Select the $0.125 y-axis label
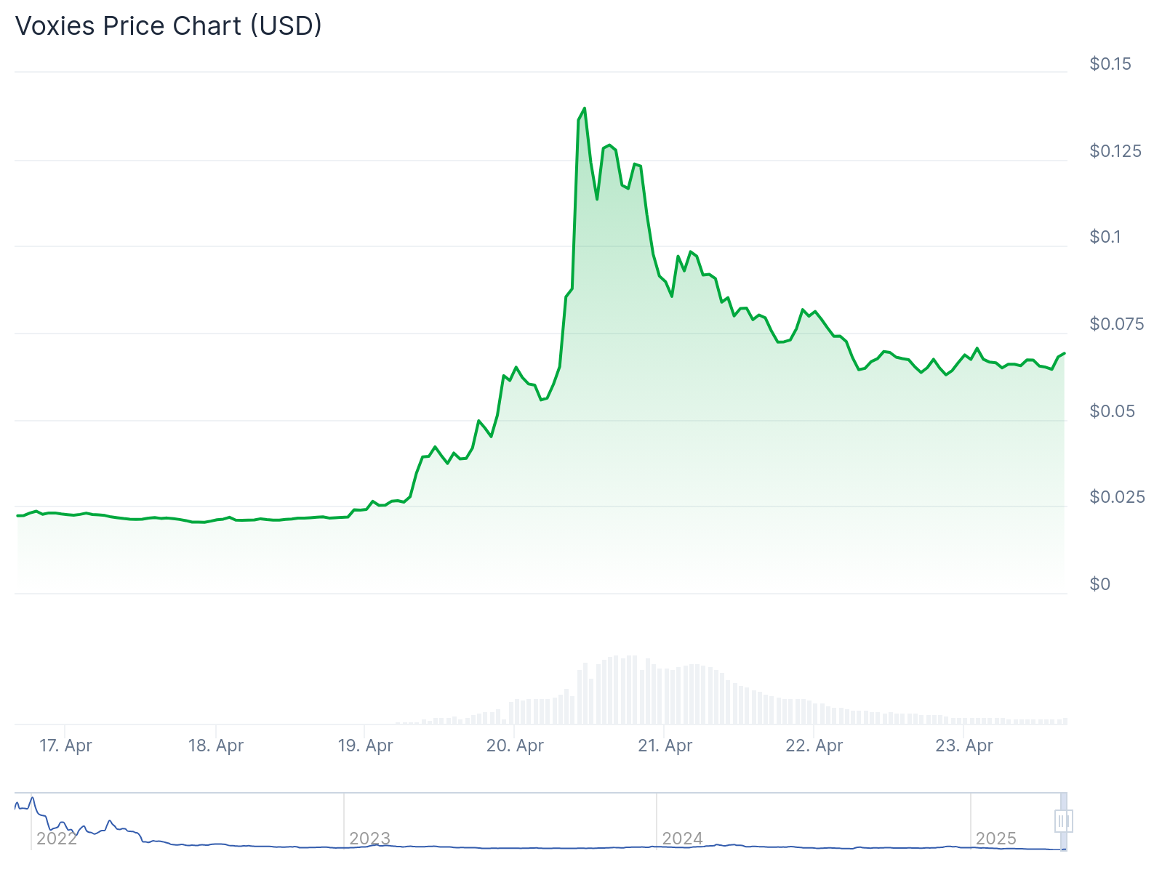 pos(1115,151)
